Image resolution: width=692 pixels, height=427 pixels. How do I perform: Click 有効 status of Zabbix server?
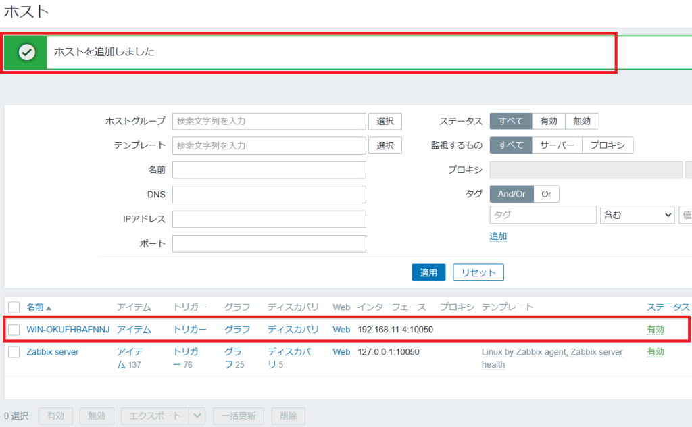coord(655,352)
